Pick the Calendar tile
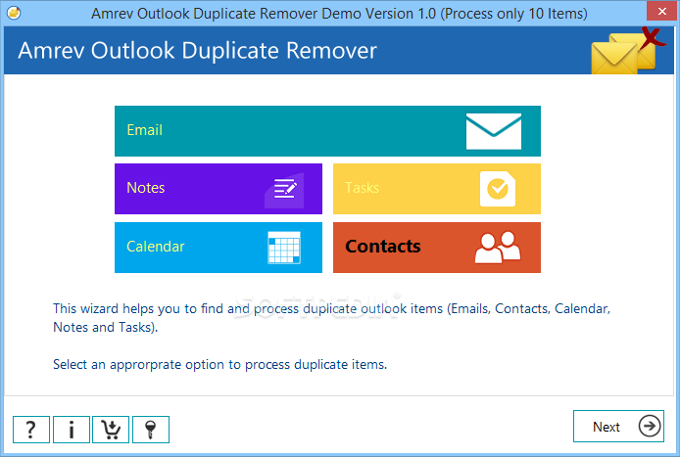 tap(219, 248)
